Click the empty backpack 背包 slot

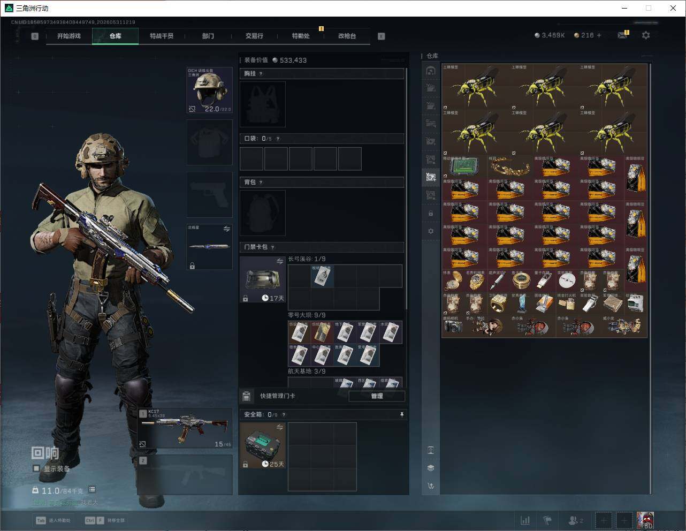coord(263,213)
